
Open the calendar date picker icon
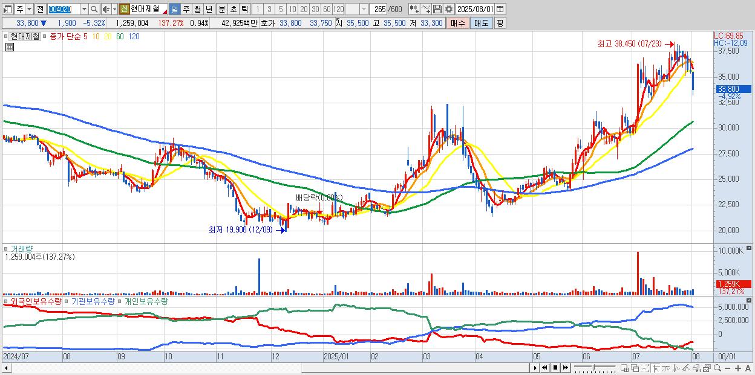(500, 9)
